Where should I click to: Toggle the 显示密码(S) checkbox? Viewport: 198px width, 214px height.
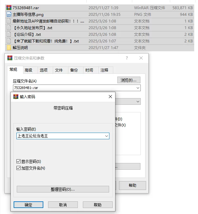18,161
